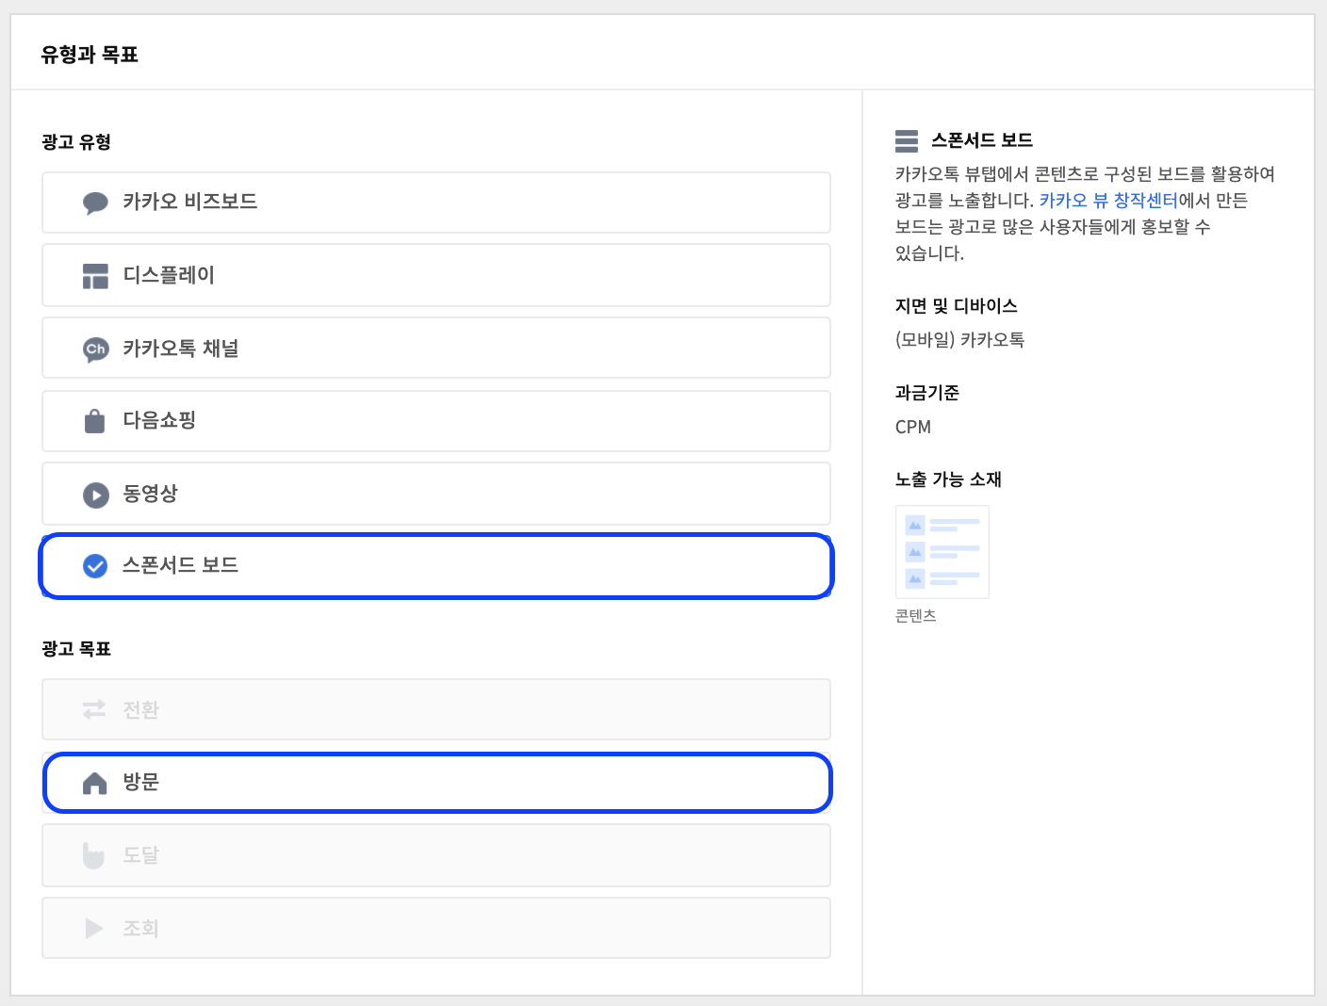Select 카카오 비즈보드 ad type
The height and width of the screenshot is (1006, 1327).
click(x=436, y=203)
